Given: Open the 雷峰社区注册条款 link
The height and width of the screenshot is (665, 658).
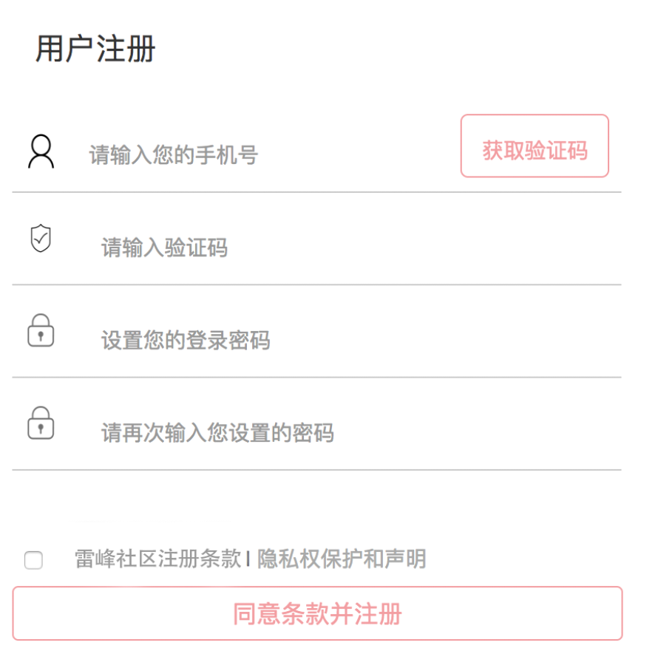Looking at the screenshot, I should (157, 559).
